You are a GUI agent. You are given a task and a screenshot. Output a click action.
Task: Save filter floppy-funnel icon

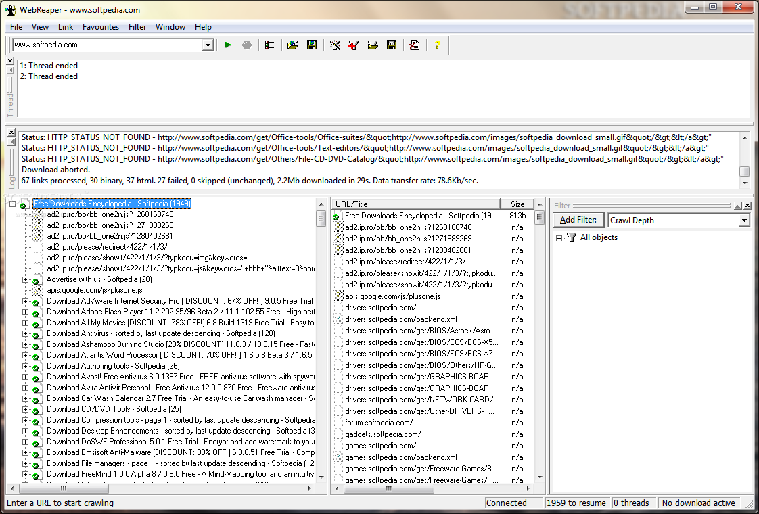pyautogui.click(x=392, y=45)
